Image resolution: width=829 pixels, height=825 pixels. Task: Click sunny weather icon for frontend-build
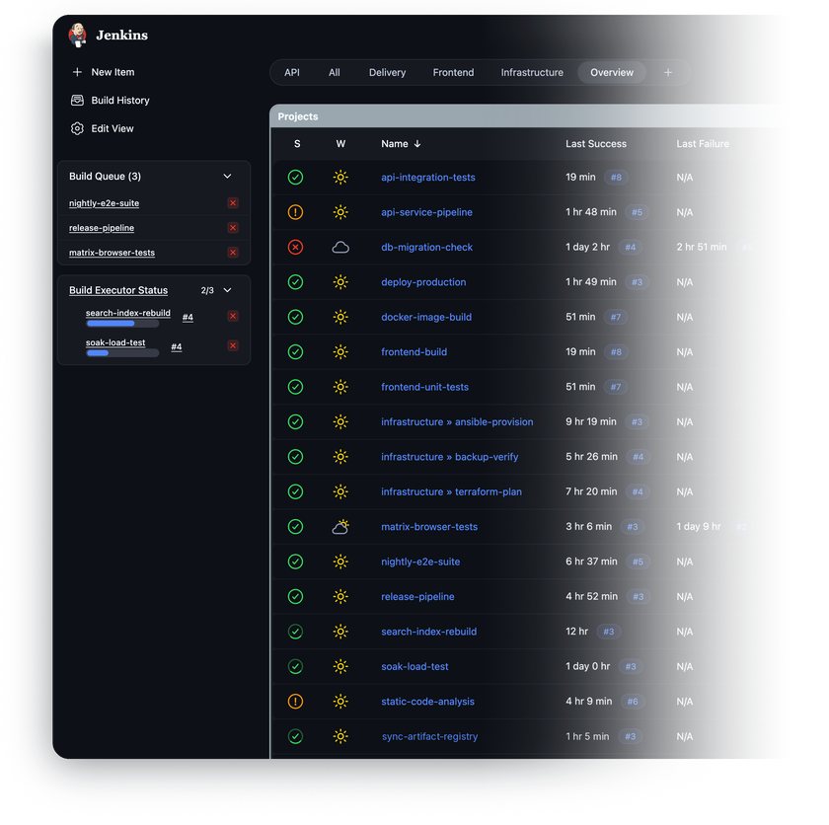click(340, 352)
